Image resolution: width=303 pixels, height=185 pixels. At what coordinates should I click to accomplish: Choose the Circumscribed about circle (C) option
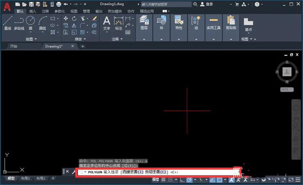(156, 172)
